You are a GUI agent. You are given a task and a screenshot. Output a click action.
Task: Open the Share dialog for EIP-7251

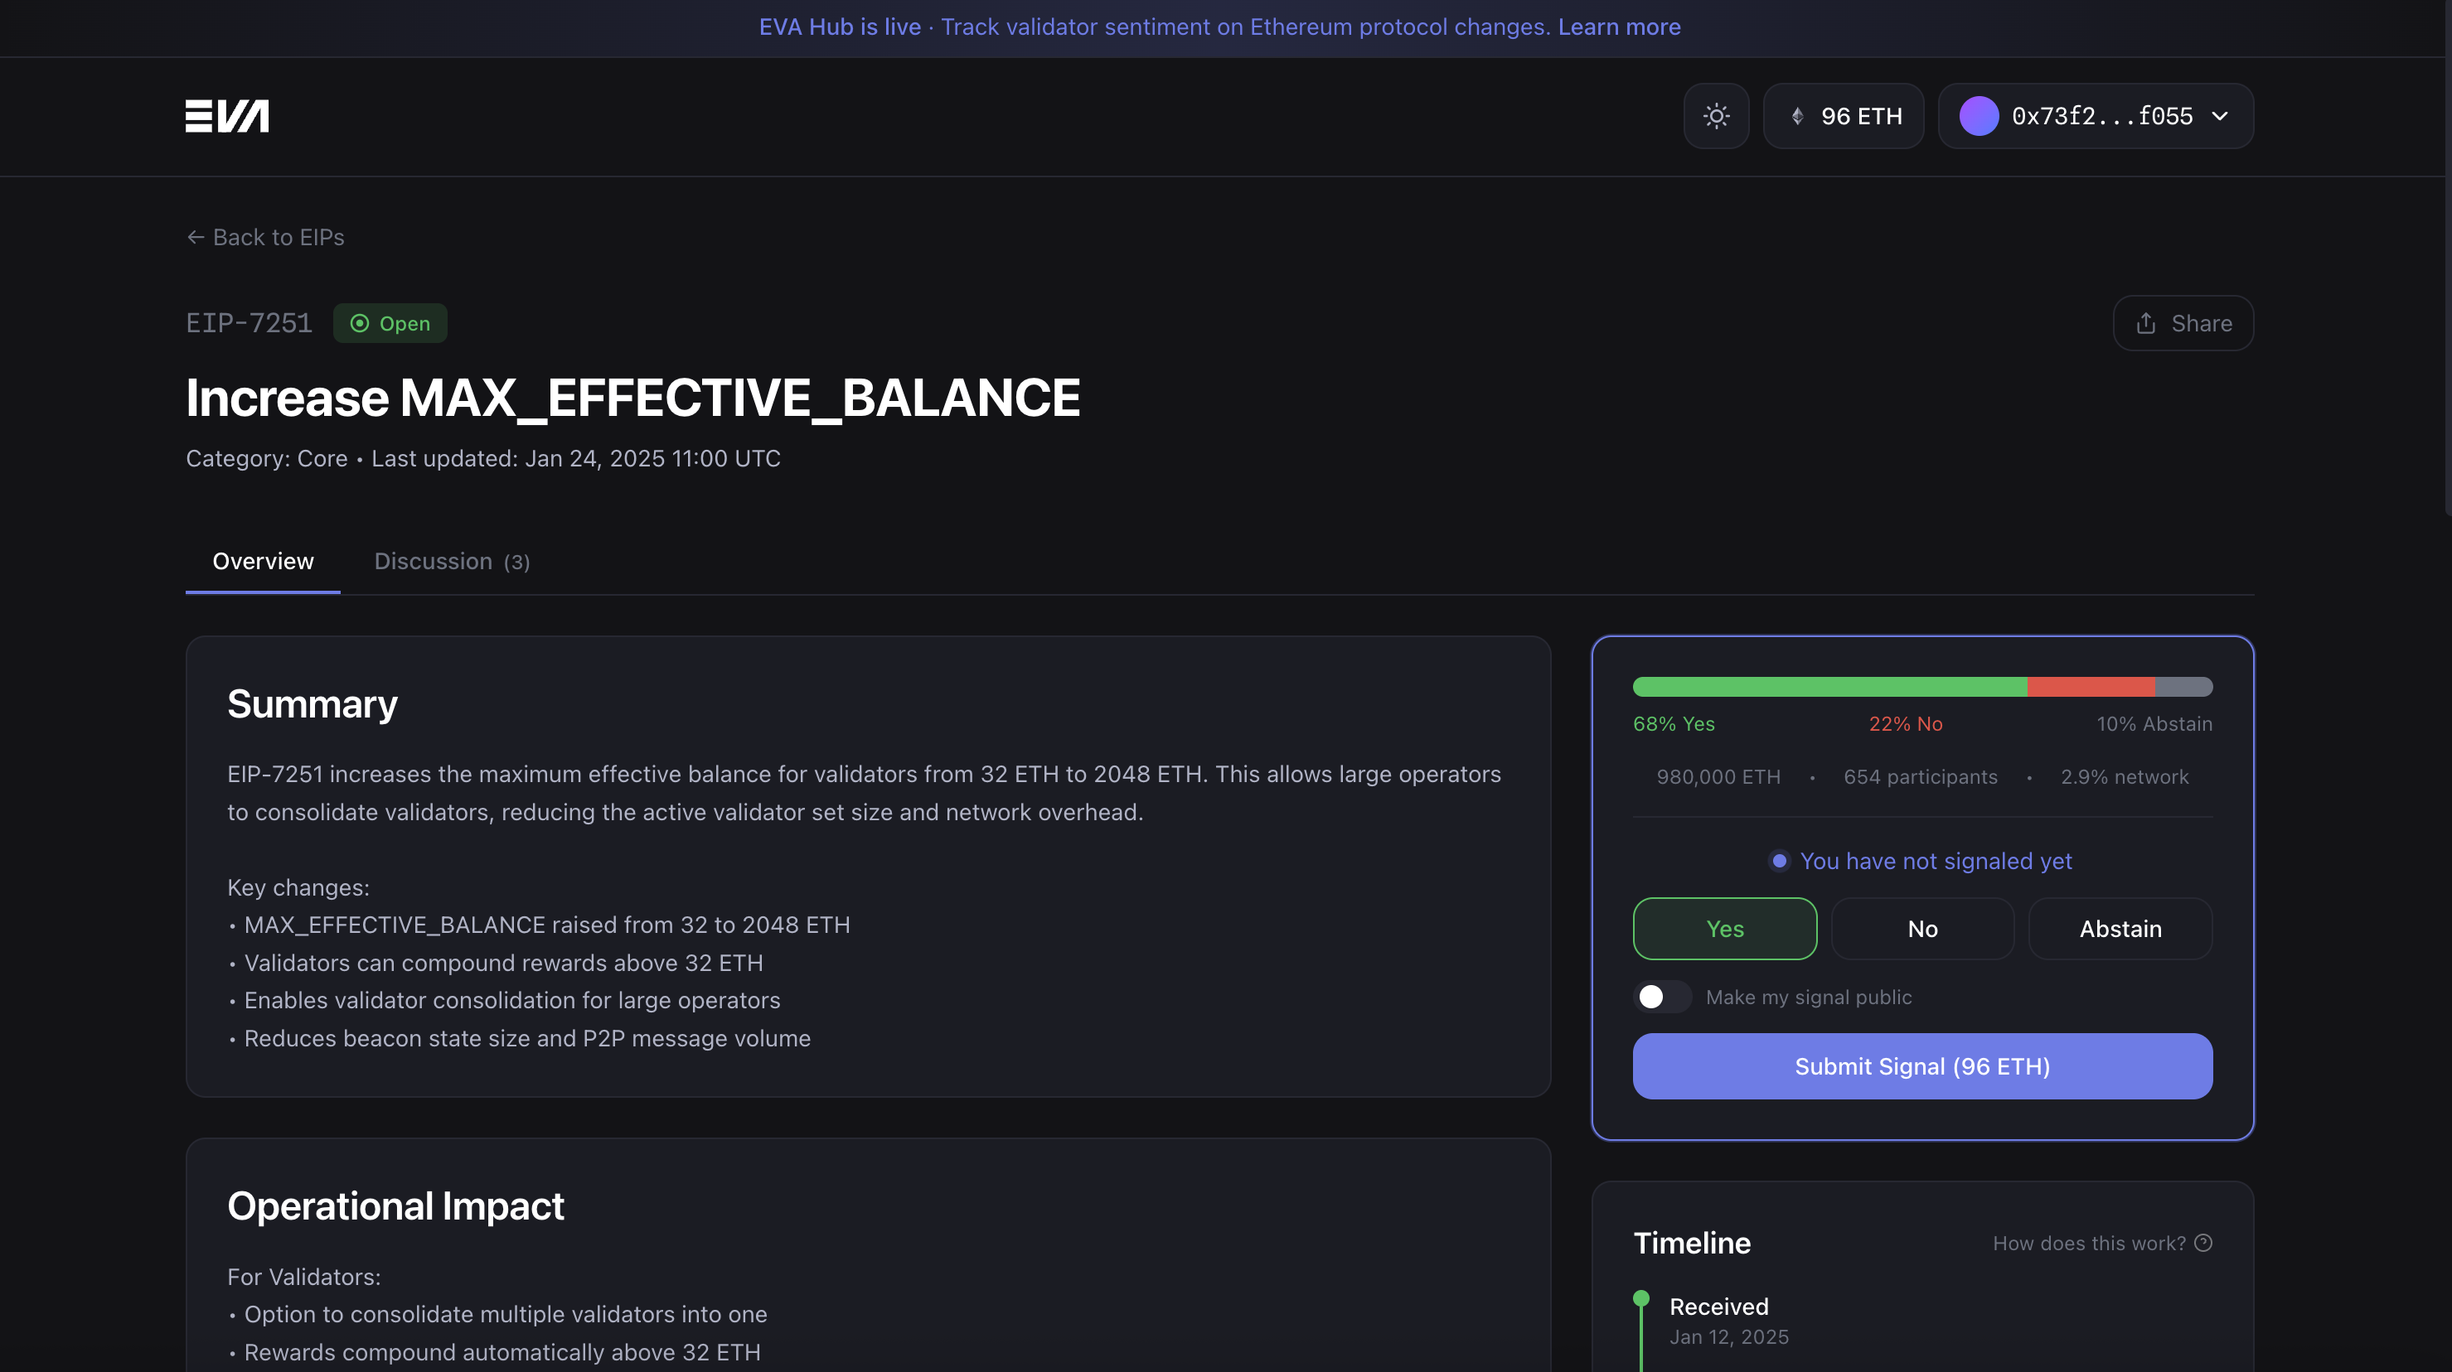click(2182, 323)
